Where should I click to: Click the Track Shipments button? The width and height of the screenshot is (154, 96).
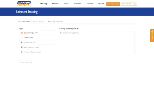pos(26,63)
